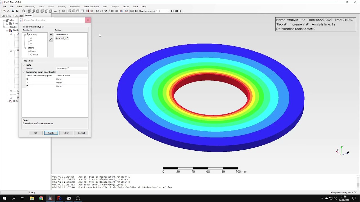Click the crossed-out eye hide icon
This screenshot has width=360, height=202.
coord(106,11)
